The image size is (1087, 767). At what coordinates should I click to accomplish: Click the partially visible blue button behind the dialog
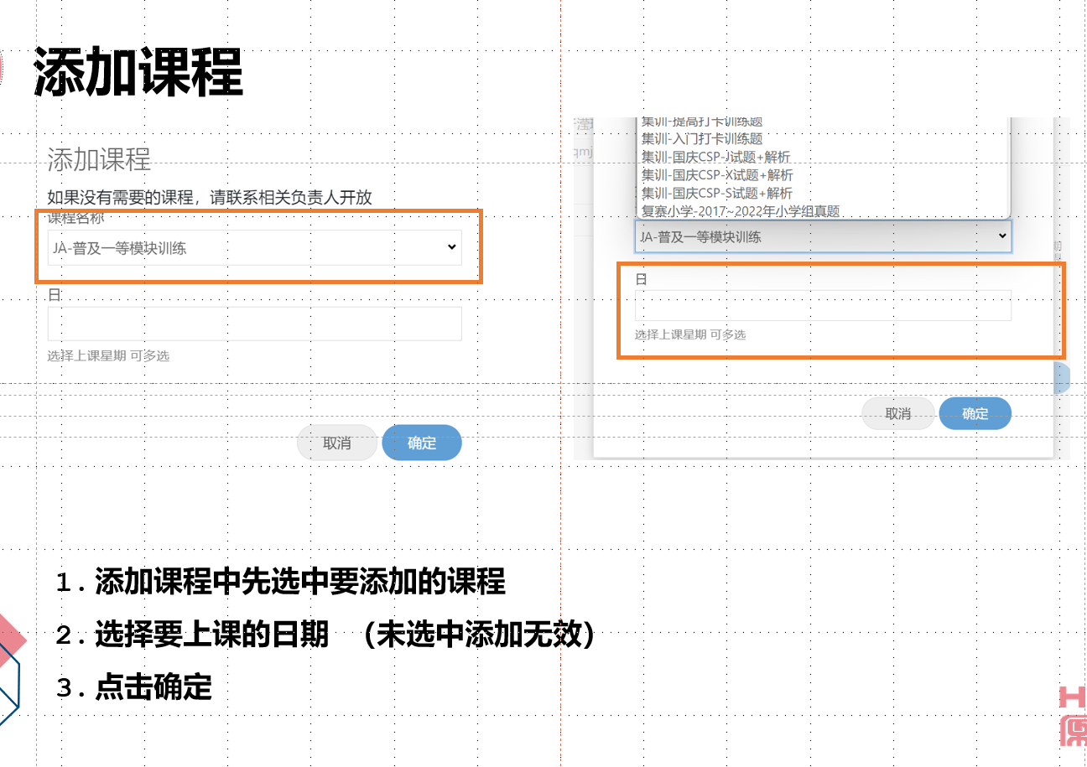[1062, 378]
